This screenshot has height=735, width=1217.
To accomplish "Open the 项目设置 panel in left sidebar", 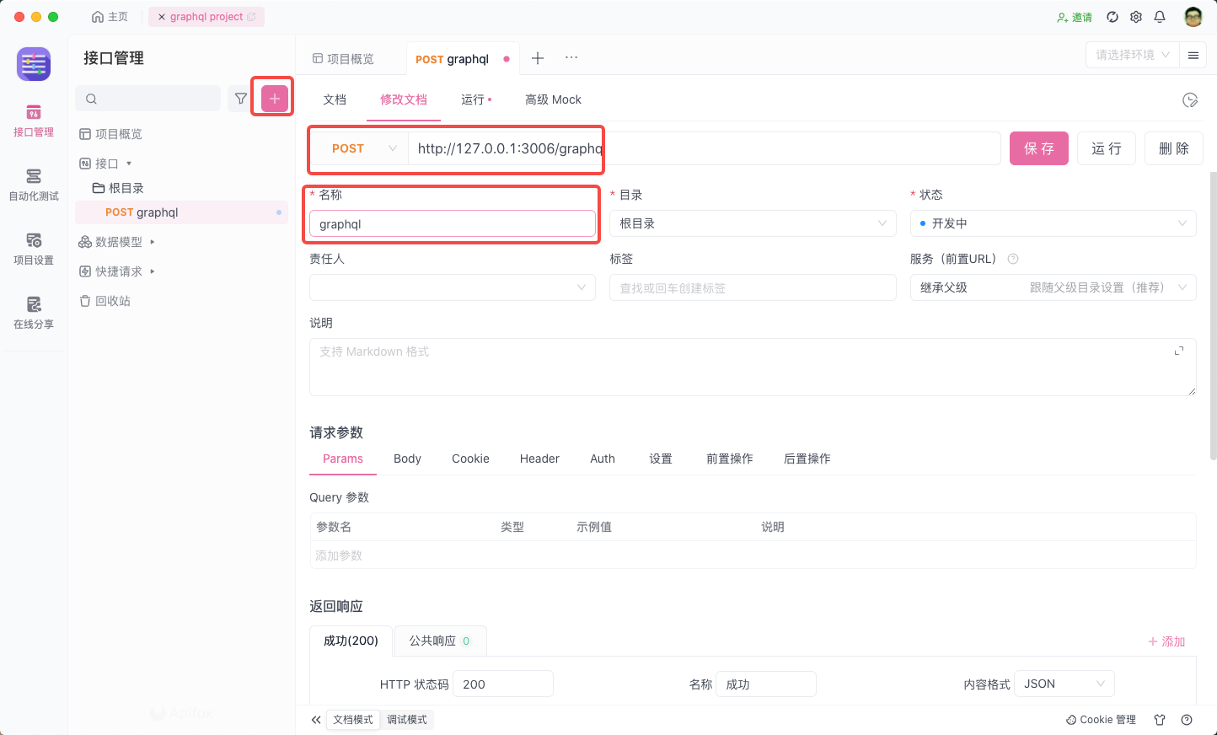I will 33,249.
